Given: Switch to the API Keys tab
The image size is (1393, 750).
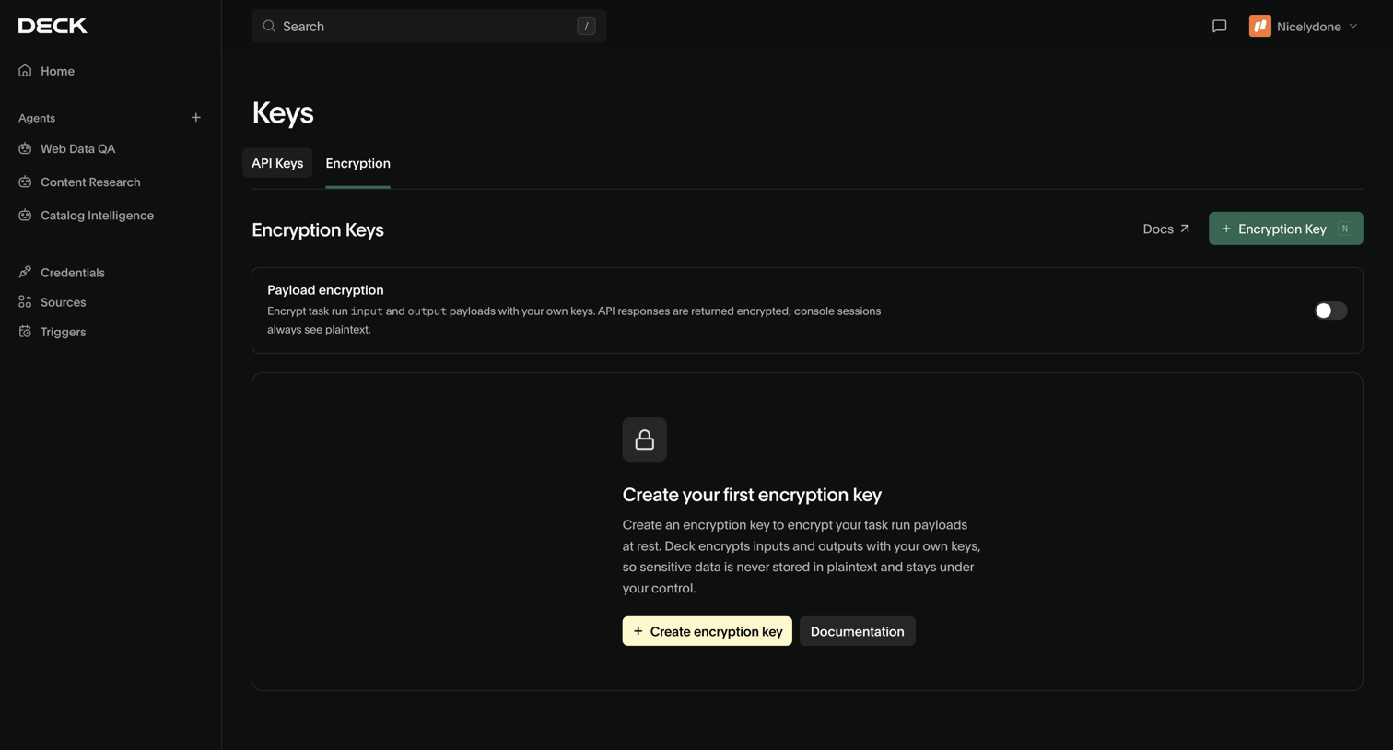Looking at the screenshot, I should tap(277, 163).
